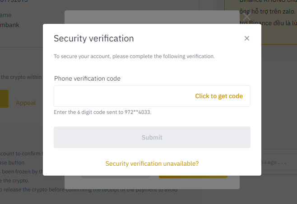Click the Security verification heading
297x204 pixels.
coord(94,38)
